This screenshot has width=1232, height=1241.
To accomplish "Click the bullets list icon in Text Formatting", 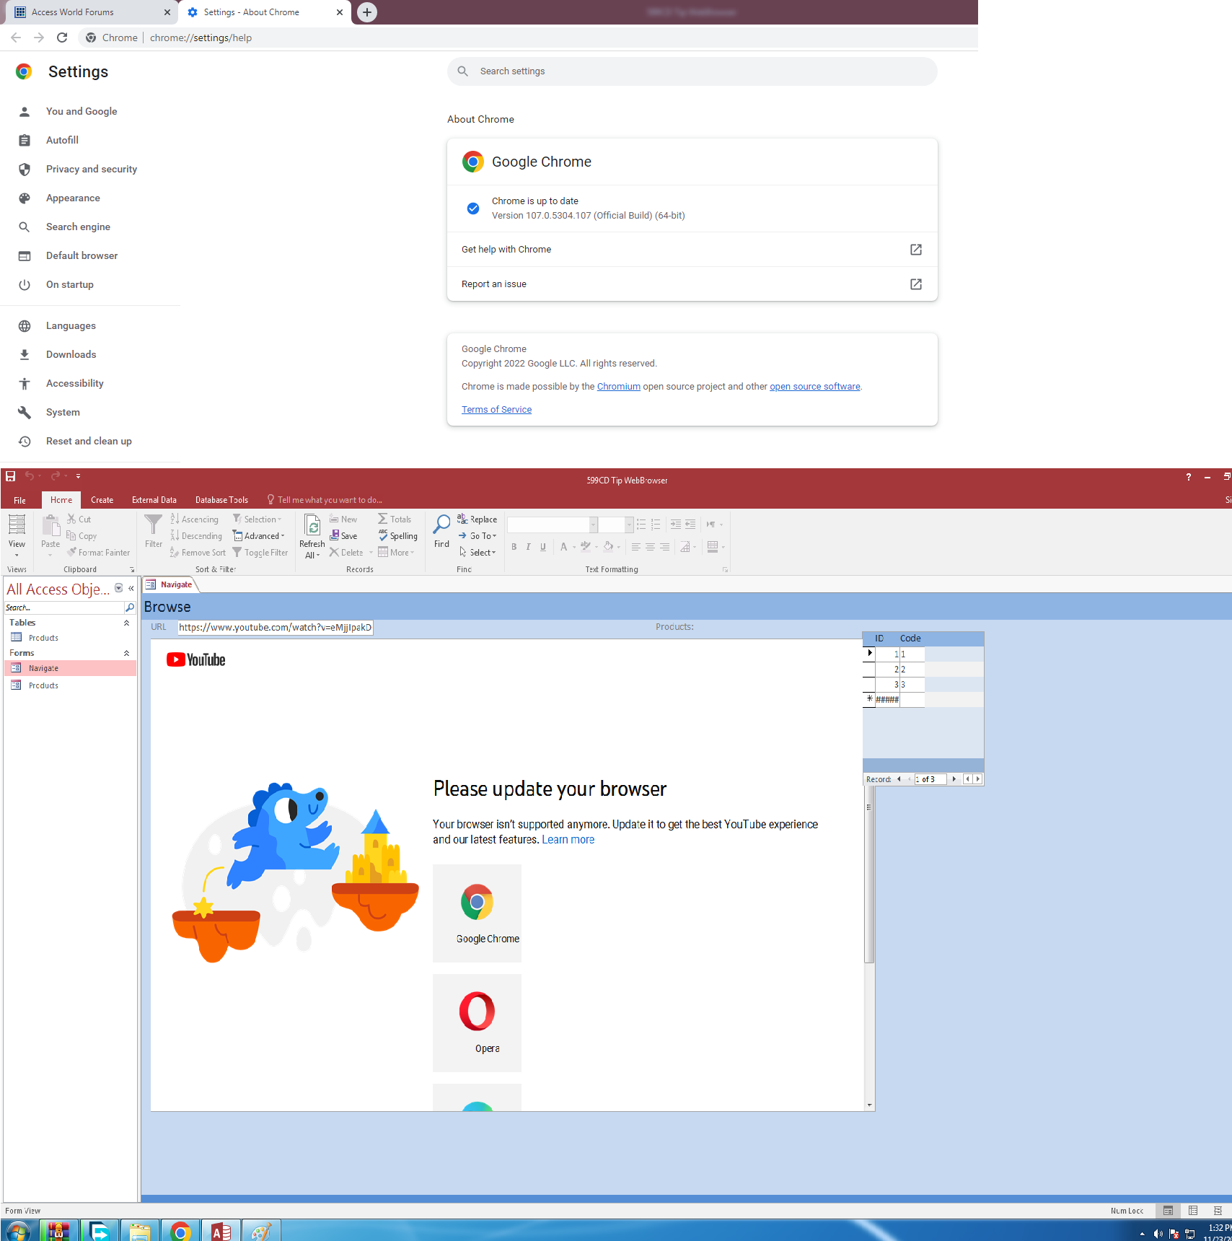I will coord(641,525).
